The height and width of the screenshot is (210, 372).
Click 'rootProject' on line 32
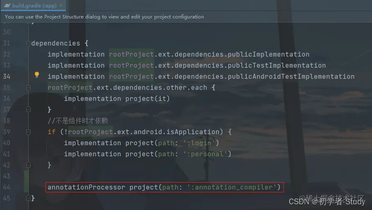(132, 55)
